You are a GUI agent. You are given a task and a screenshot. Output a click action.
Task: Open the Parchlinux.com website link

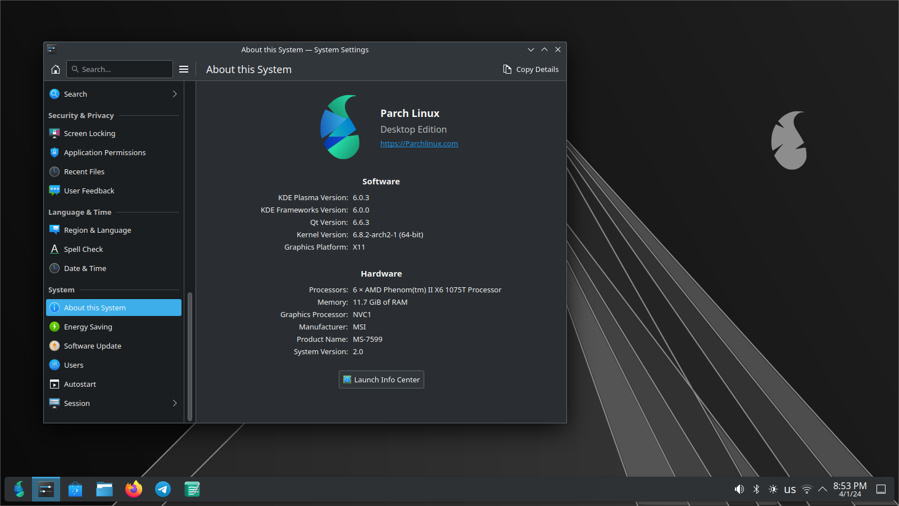(419, 143)
